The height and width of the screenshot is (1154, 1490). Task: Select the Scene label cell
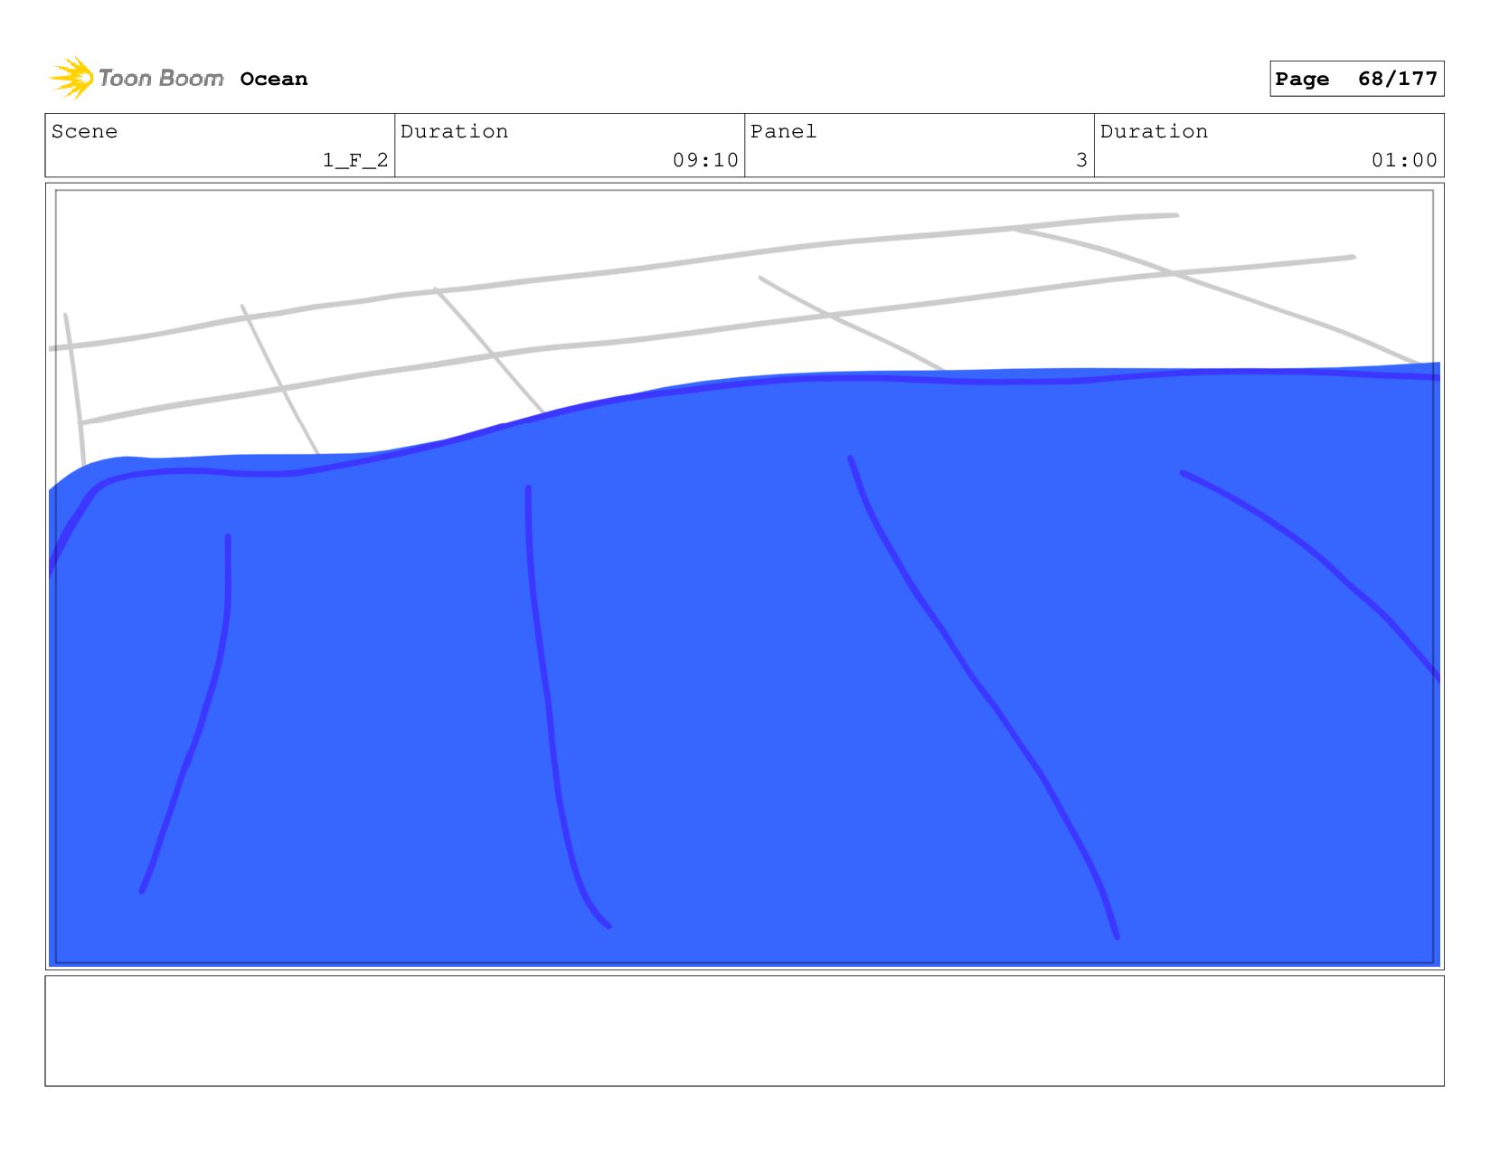pos(220,145)
